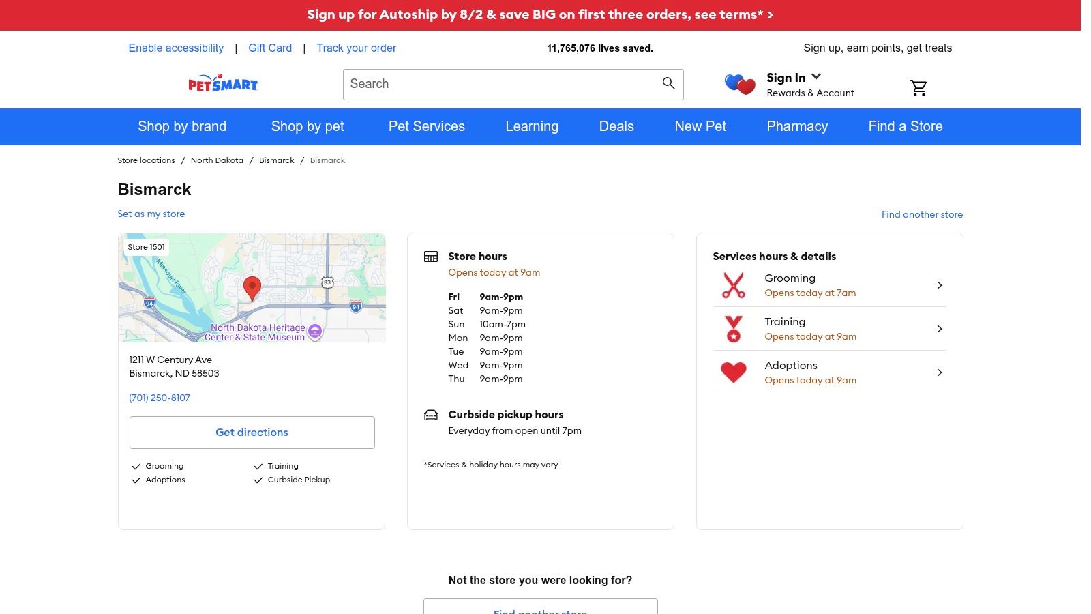
Task: Open the Shop by brand menu
Action: pyautogui.click(x=182, y=126)
